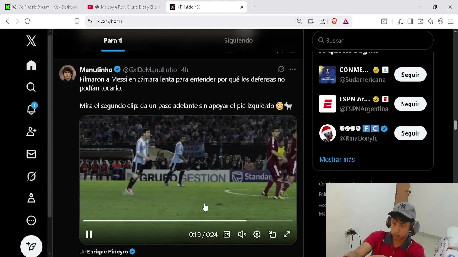The image size is (458, 257).
Task: Open Brave VPN shield icon
Action: (x=440, y=21)
